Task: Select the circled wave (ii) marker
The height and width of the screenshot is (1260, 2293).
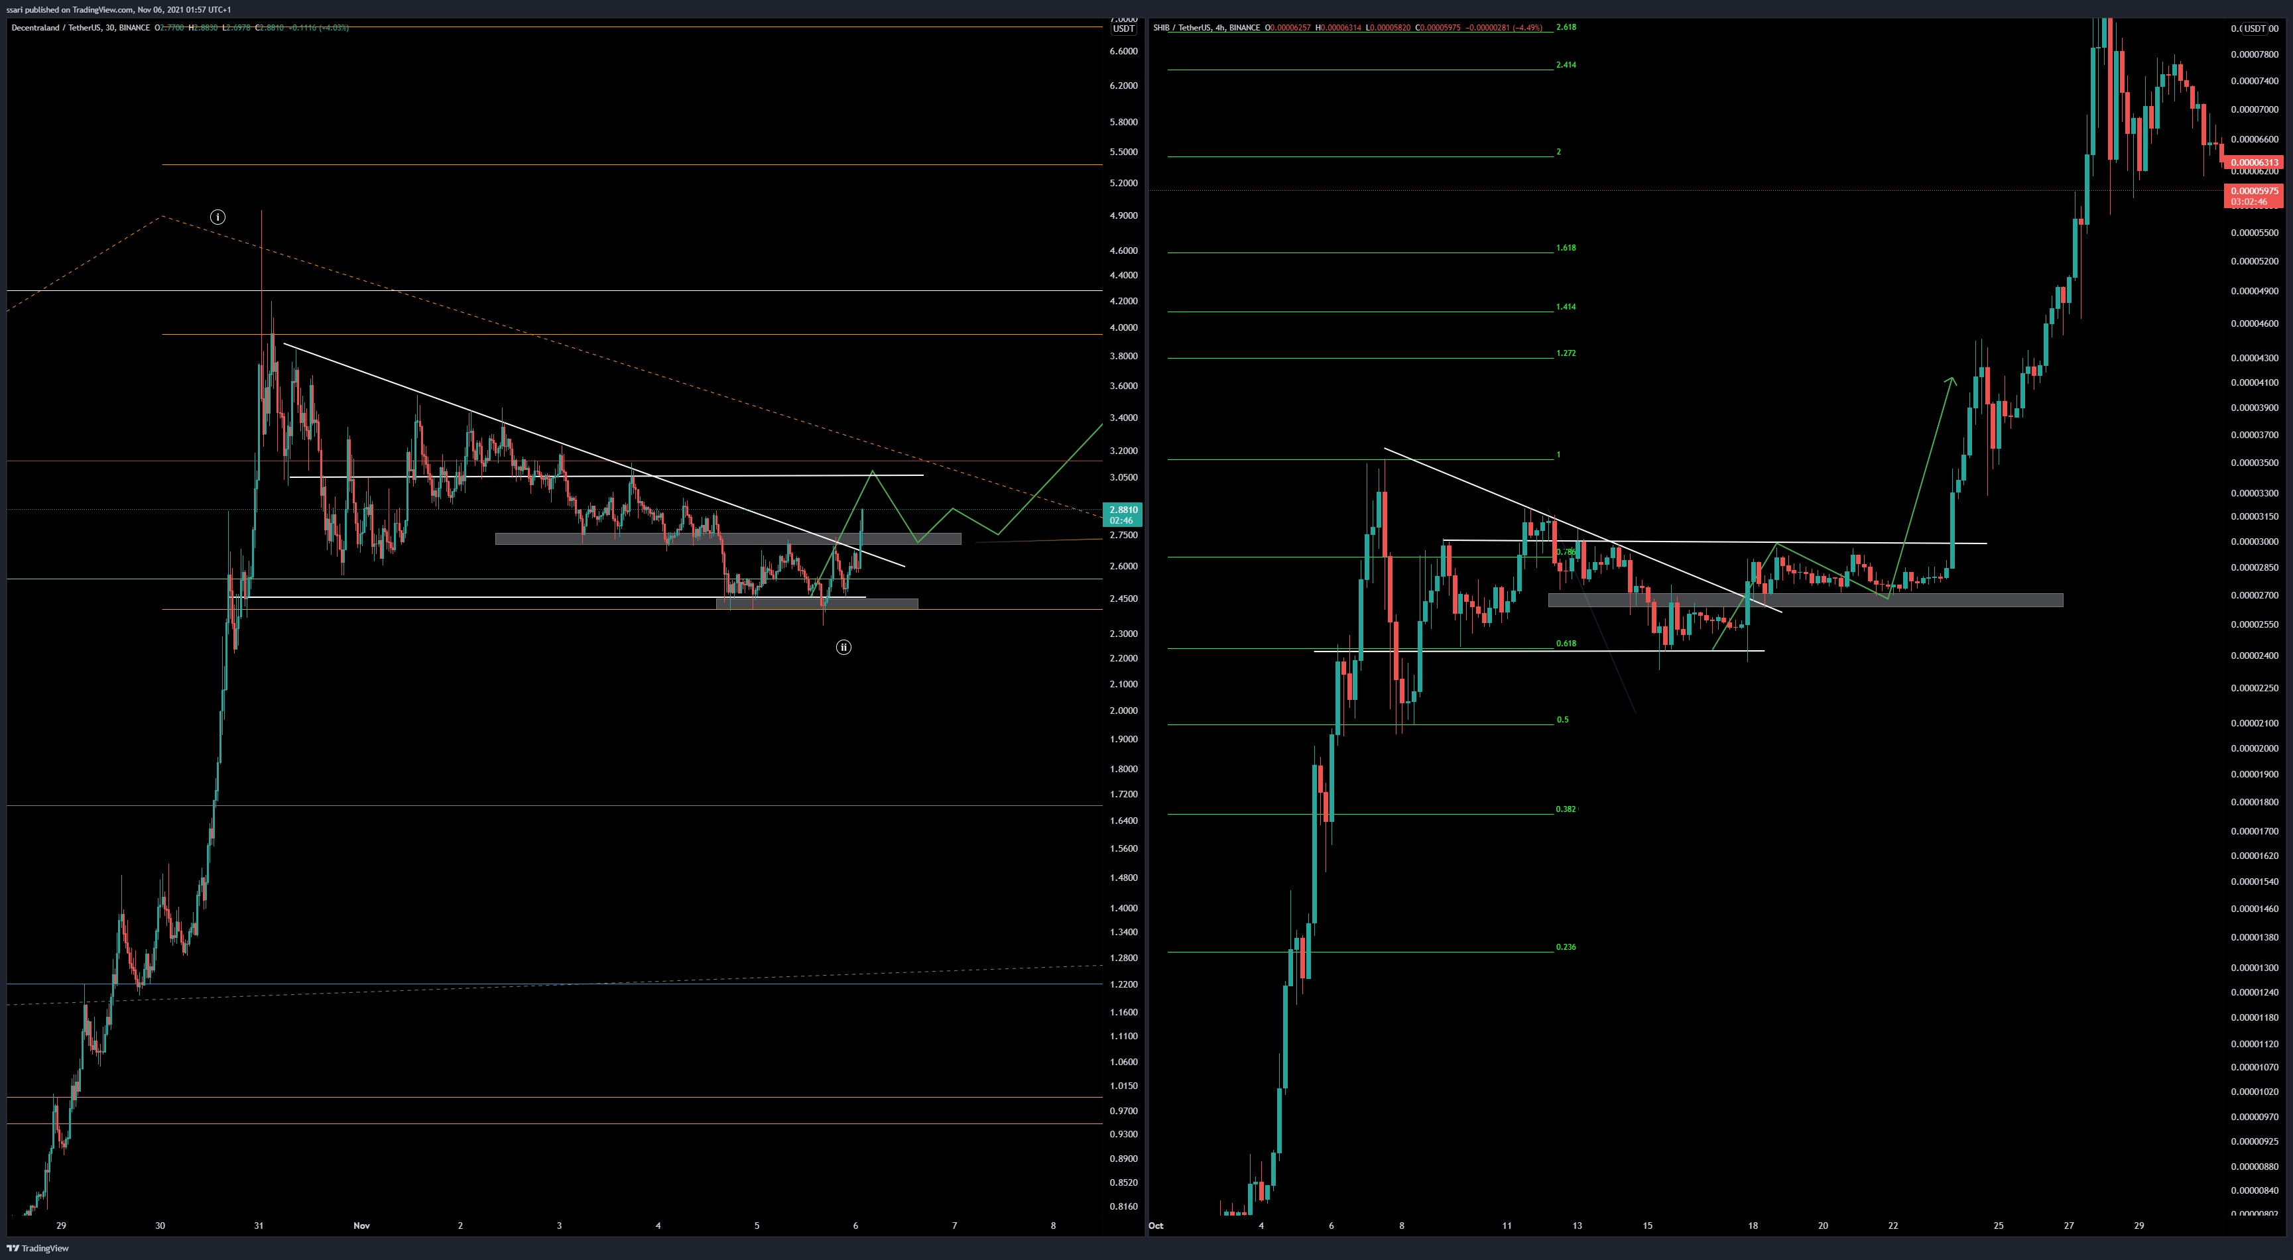Action: point(844,647)
